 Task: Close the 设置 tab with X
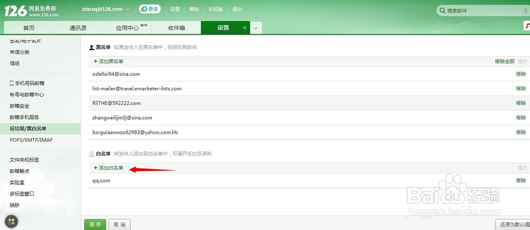point(245,28)
